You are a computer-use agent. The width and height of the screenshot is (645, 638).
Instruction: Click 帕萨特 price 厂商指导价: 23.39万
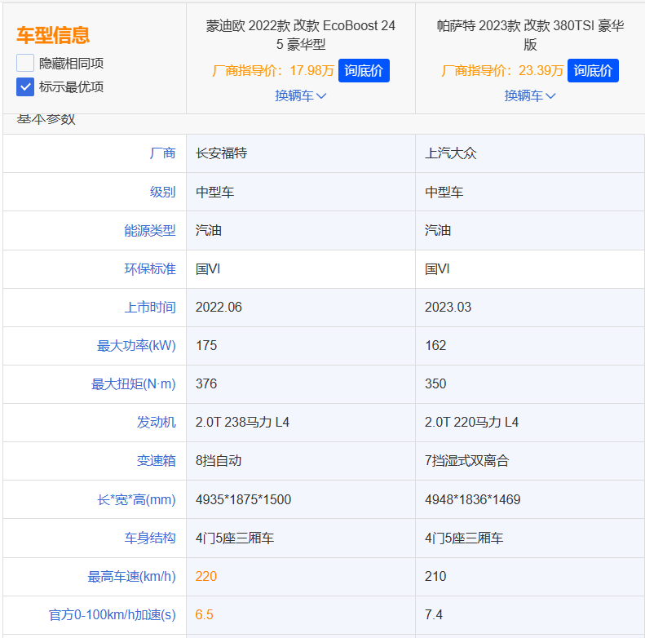501,70
